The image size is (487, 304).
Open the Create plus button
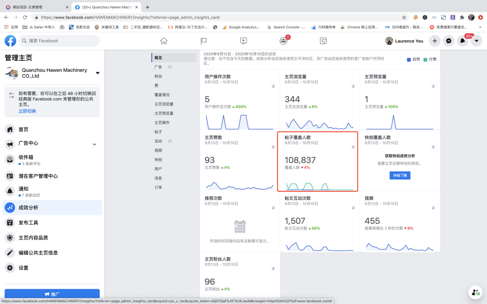435,41
